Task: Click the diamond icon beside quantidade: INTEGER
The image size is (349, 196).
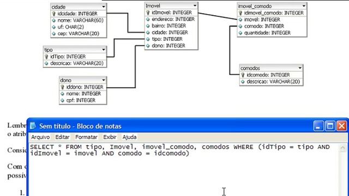Action: pos(240,33)
